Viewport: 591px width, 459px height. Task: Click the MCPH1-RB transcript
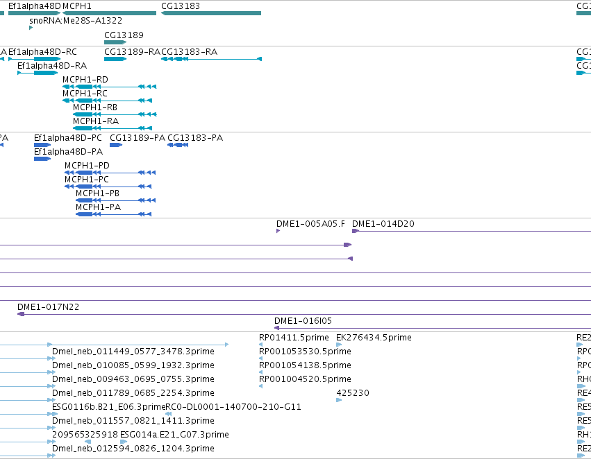115,114
